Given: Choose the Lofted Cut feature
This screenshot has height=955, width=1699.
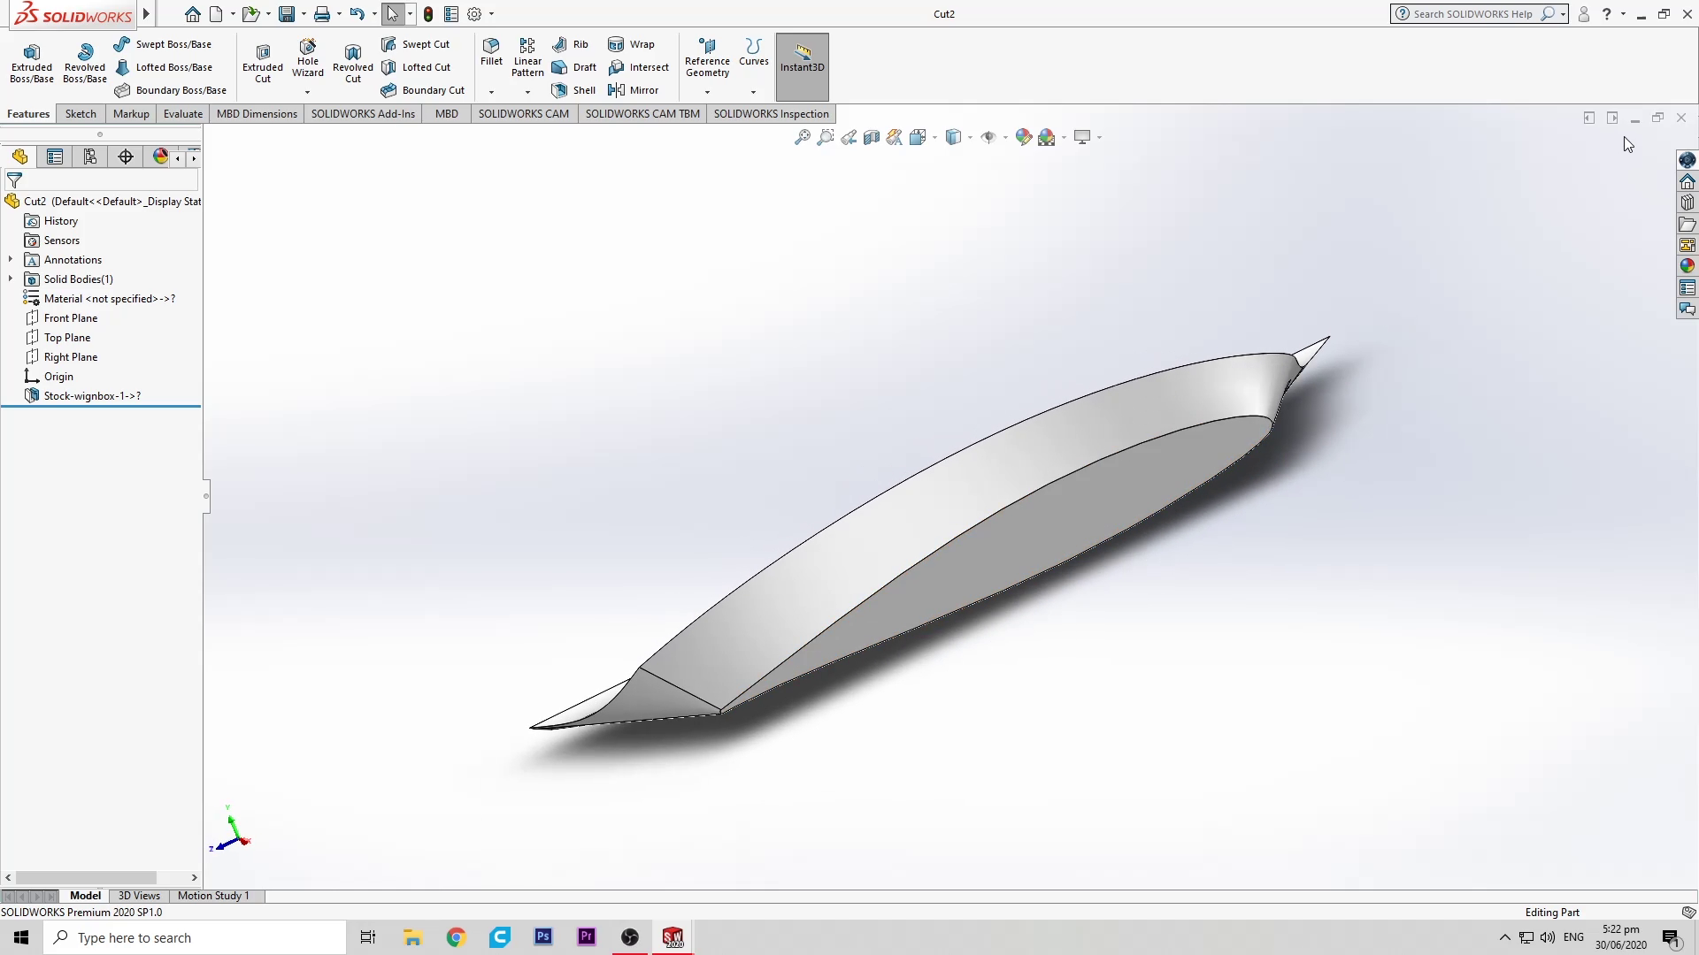Looking at the screenshot, I should pos(416,67).
